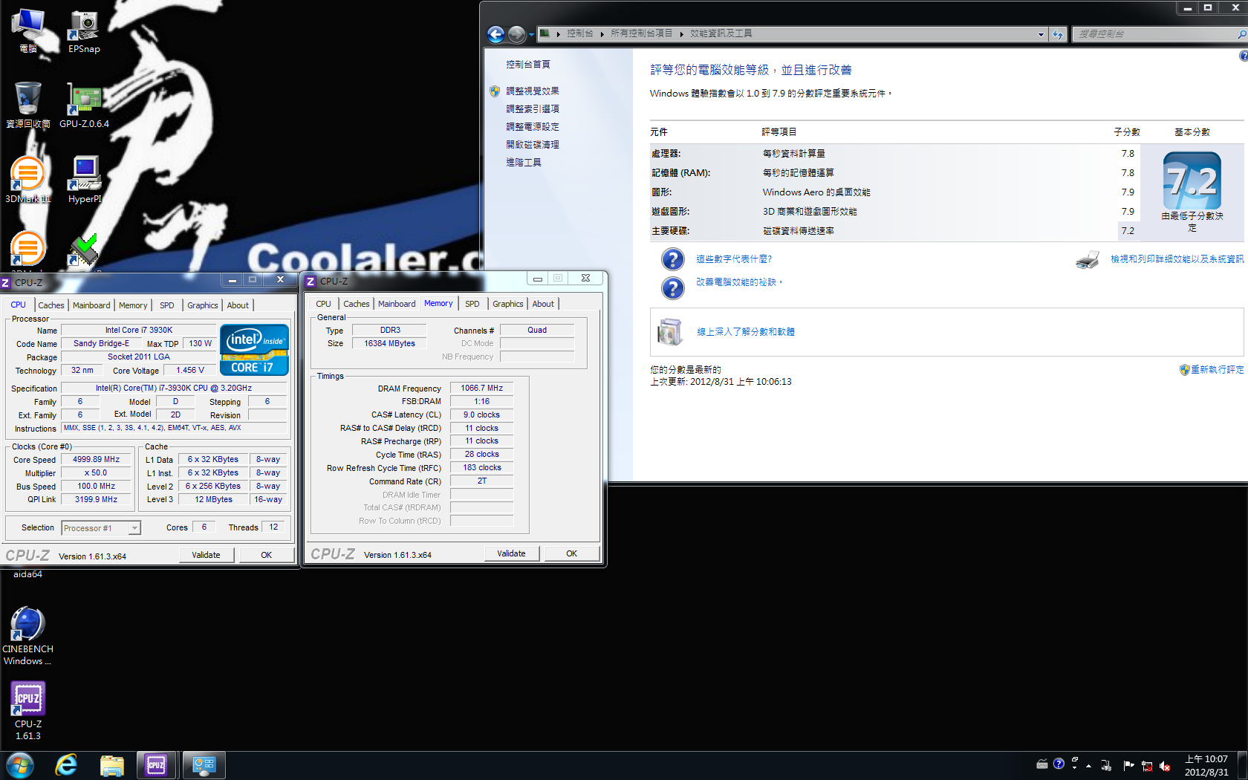1248x780 pixels.
Task: Expand the address bar history dropdown
Action: (1041, 34)
